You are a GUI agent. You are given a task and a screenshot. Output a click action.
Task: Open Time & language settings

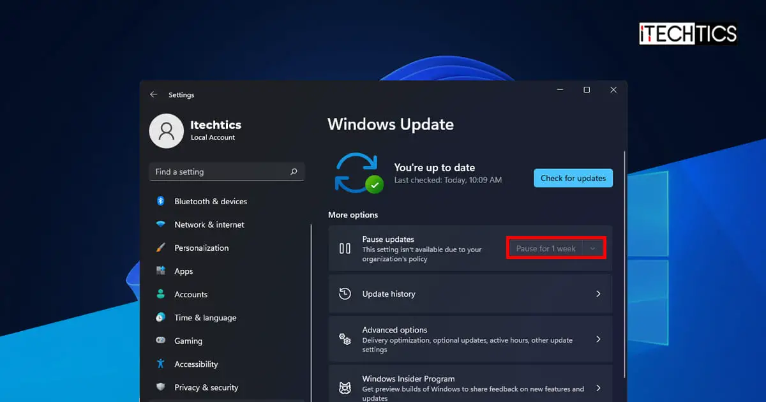[205, 318]
